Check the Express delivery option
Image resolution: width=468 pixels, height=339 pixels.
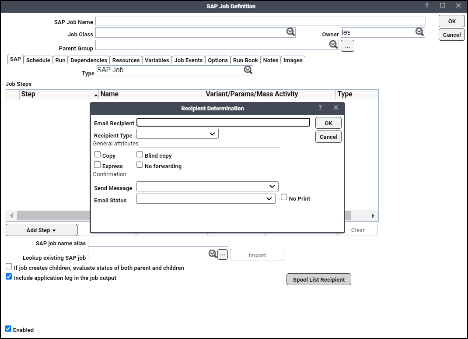97,165
